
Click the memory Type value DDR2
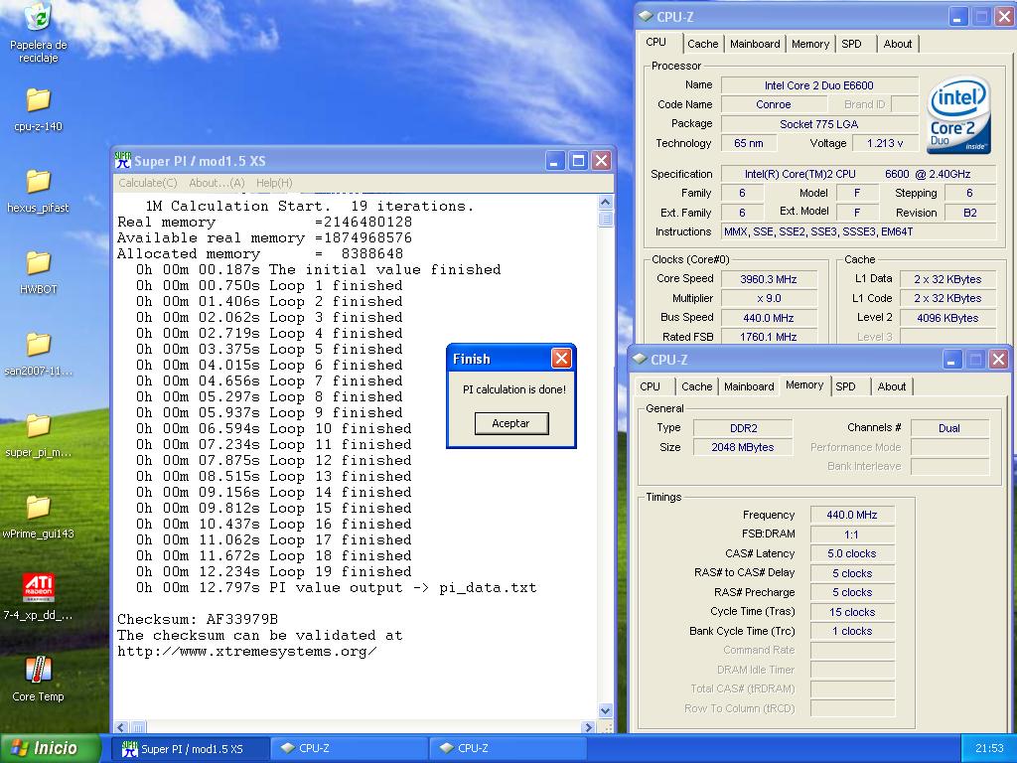(x=743, y=428)
